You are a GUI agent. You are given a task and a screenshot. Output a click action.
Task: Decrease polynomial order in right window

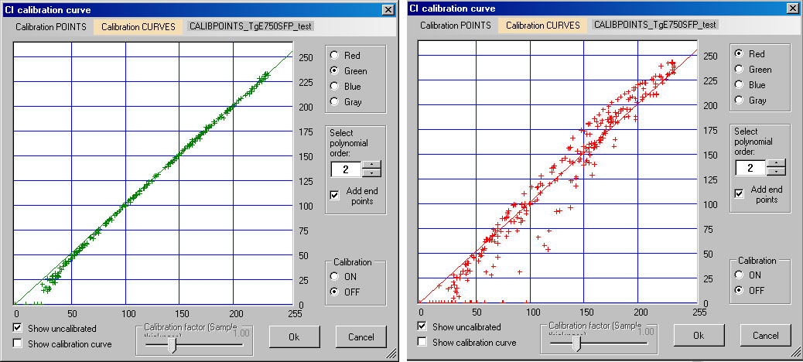(x=776, y=172)
